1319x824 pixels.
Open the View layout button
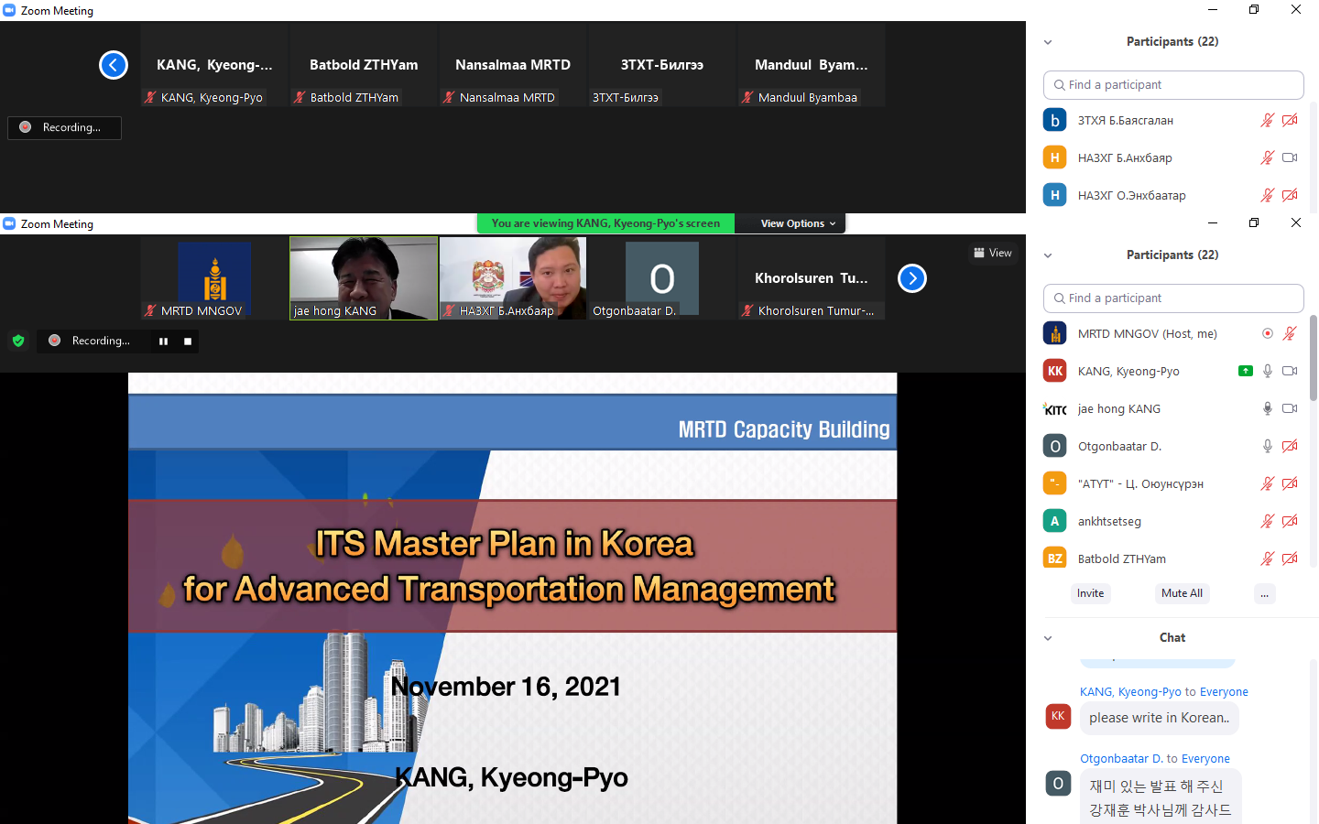point(993,253)
